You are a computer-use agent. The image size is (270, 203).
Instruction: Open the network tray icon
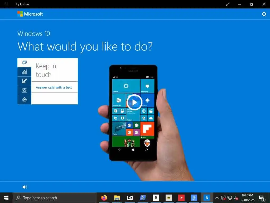click(x=230, y=198)
